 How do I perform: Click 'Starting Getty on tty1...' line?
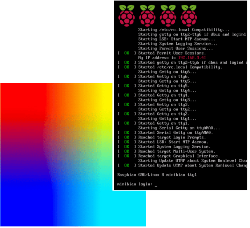[167, 119]
